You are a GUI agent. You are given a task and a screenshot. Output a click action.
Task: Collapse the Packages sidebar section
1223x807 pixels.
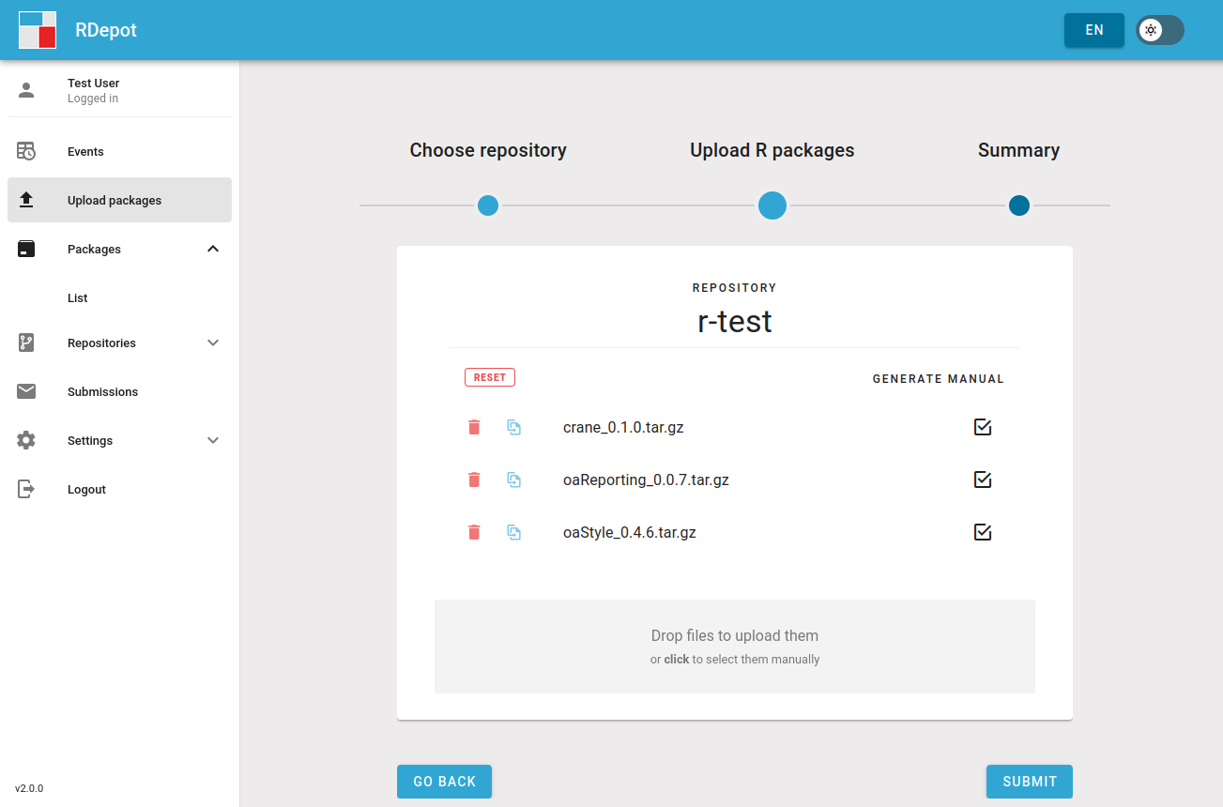coord(213,249)
